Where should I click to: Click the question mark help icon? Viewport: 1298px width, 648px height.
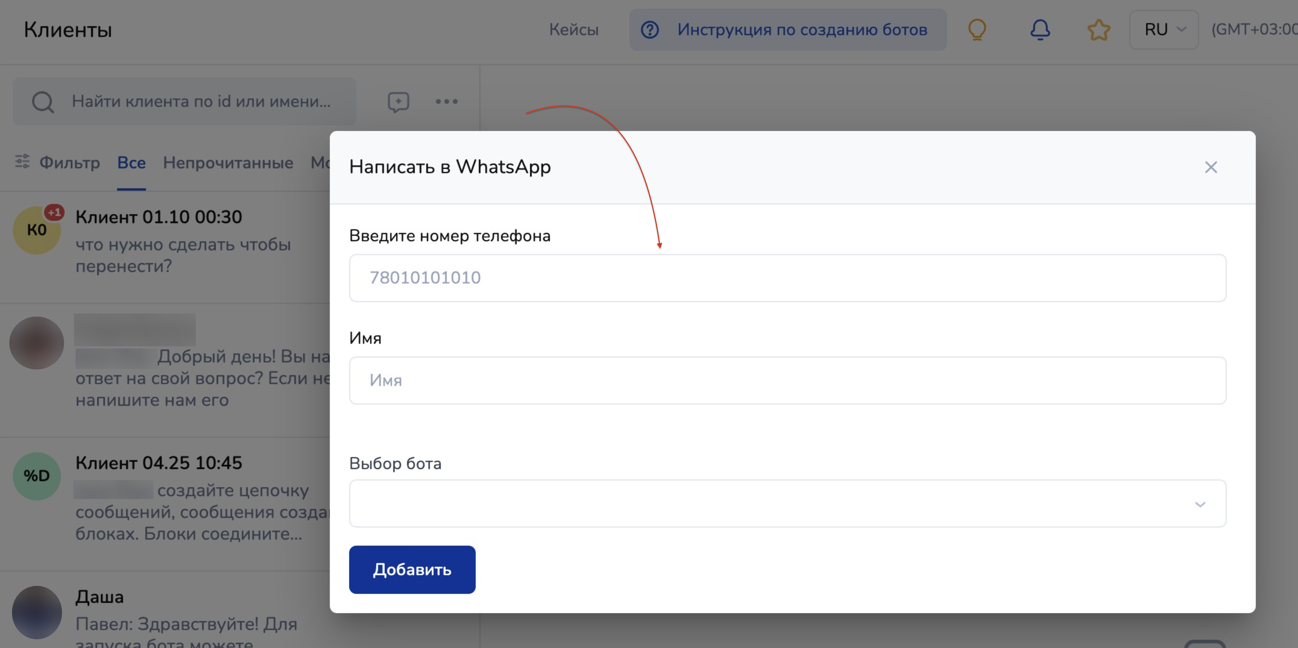click(649, 30)
